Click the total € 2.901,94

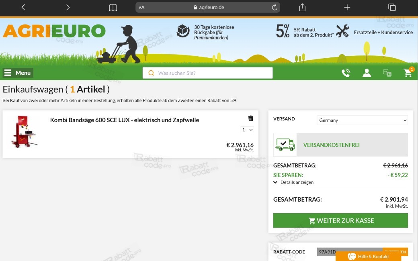(x=394, y=199)
